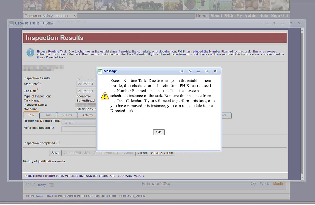Switch to the HATS tab
The image size is (315, 205).
[48, 115]
